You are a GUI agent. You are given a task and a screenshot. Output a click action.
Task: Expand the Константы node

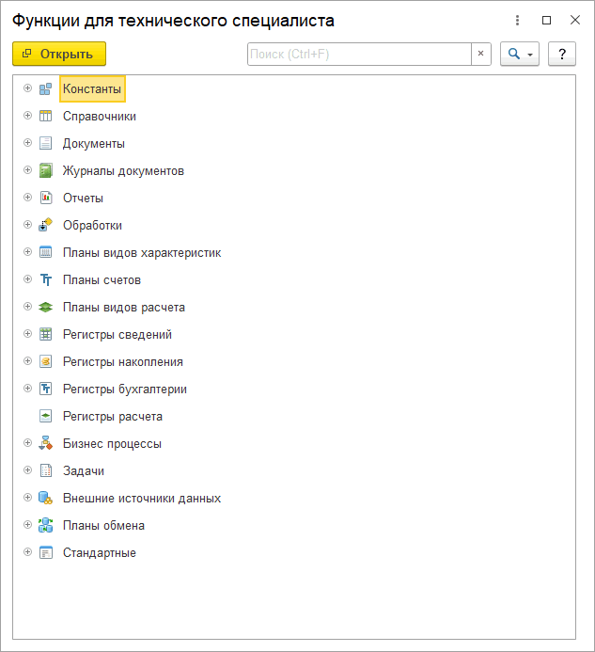27,88
